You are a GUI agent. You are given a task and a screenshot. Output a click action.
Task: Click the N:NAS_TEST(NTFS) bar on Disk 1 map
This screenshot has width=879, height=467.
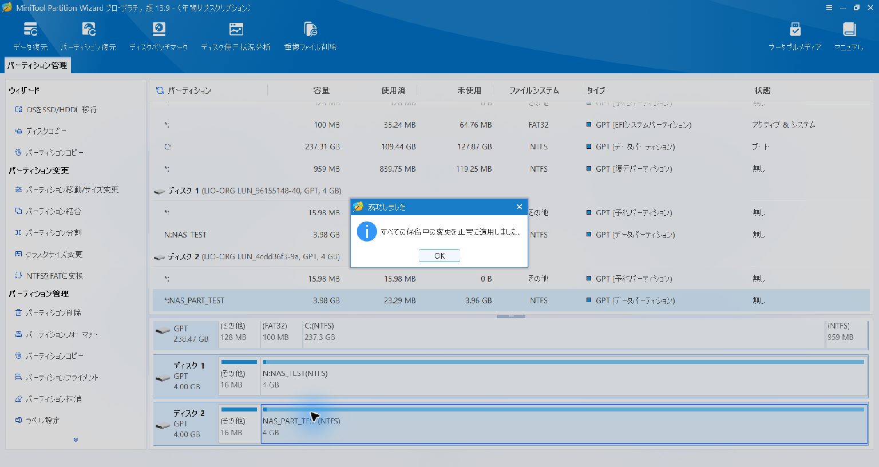coord(564,376)
